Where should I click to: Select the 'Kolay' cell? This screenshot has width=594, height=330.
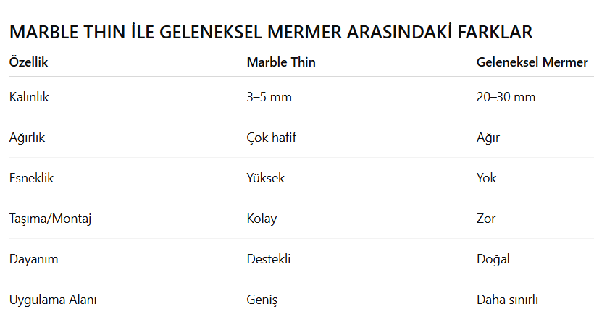click(x=262, y=219)
